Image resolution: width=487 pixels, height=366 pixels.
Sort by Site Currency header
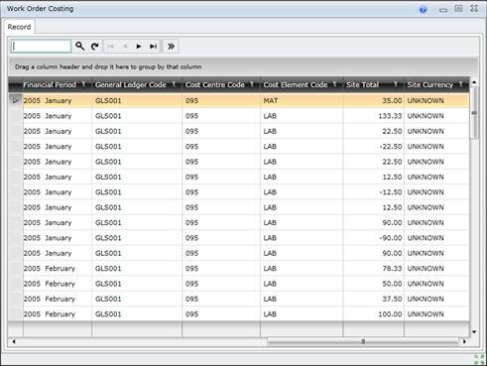click(x=429, y=84)
